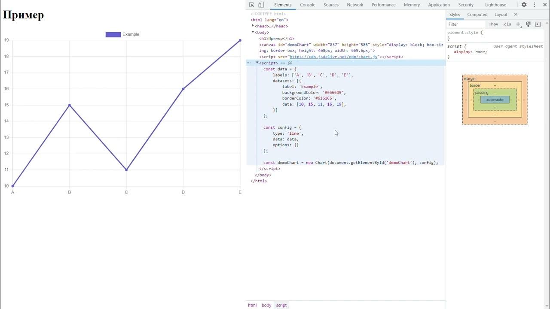Image resolution: width=550 pixels, height=309 pixels.
Task: Click data point at label E
Action: point(240,40)
